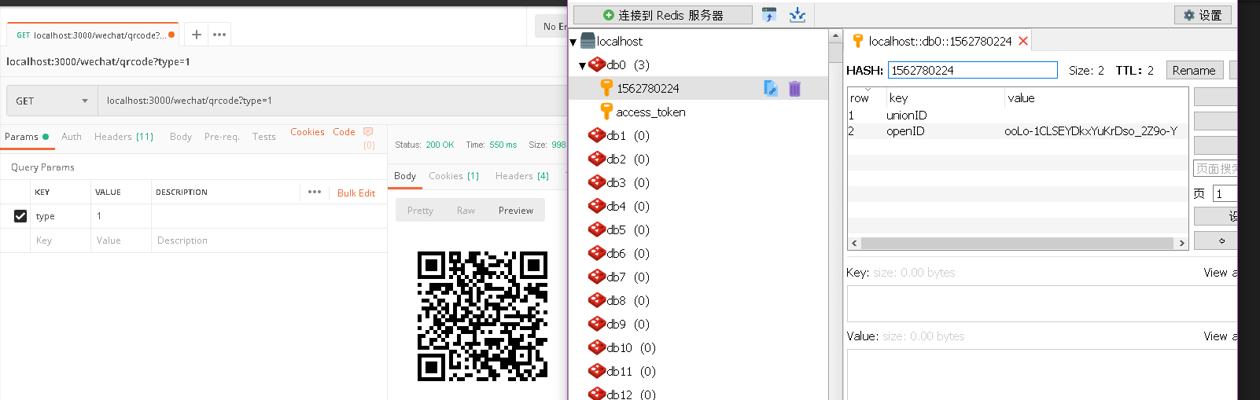
Task: Click the page number field showing 1
Action: pyautogui.click(x=1225, y=193)
